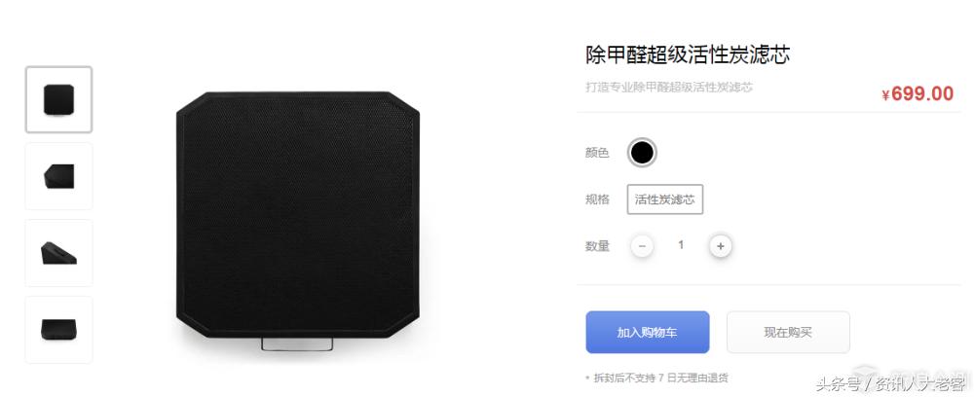Click the gray 打造专业除甲醛 subtitle text
Viewport: 974px width, 397px height.
[x=669, y=88]
